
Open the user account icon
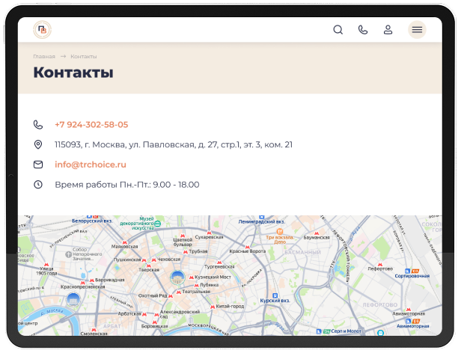click(388, 30)
